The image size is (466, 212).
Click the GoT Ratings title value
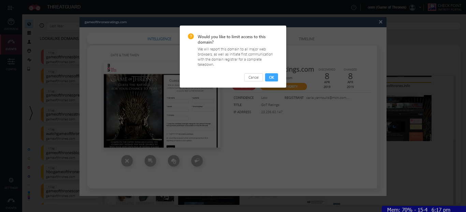point(270,105)
